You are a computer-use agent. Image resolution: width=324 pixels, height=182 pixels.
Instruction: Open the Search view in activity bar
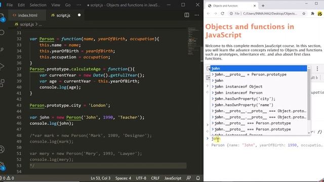pyautogui.click(x=2, y=32)
